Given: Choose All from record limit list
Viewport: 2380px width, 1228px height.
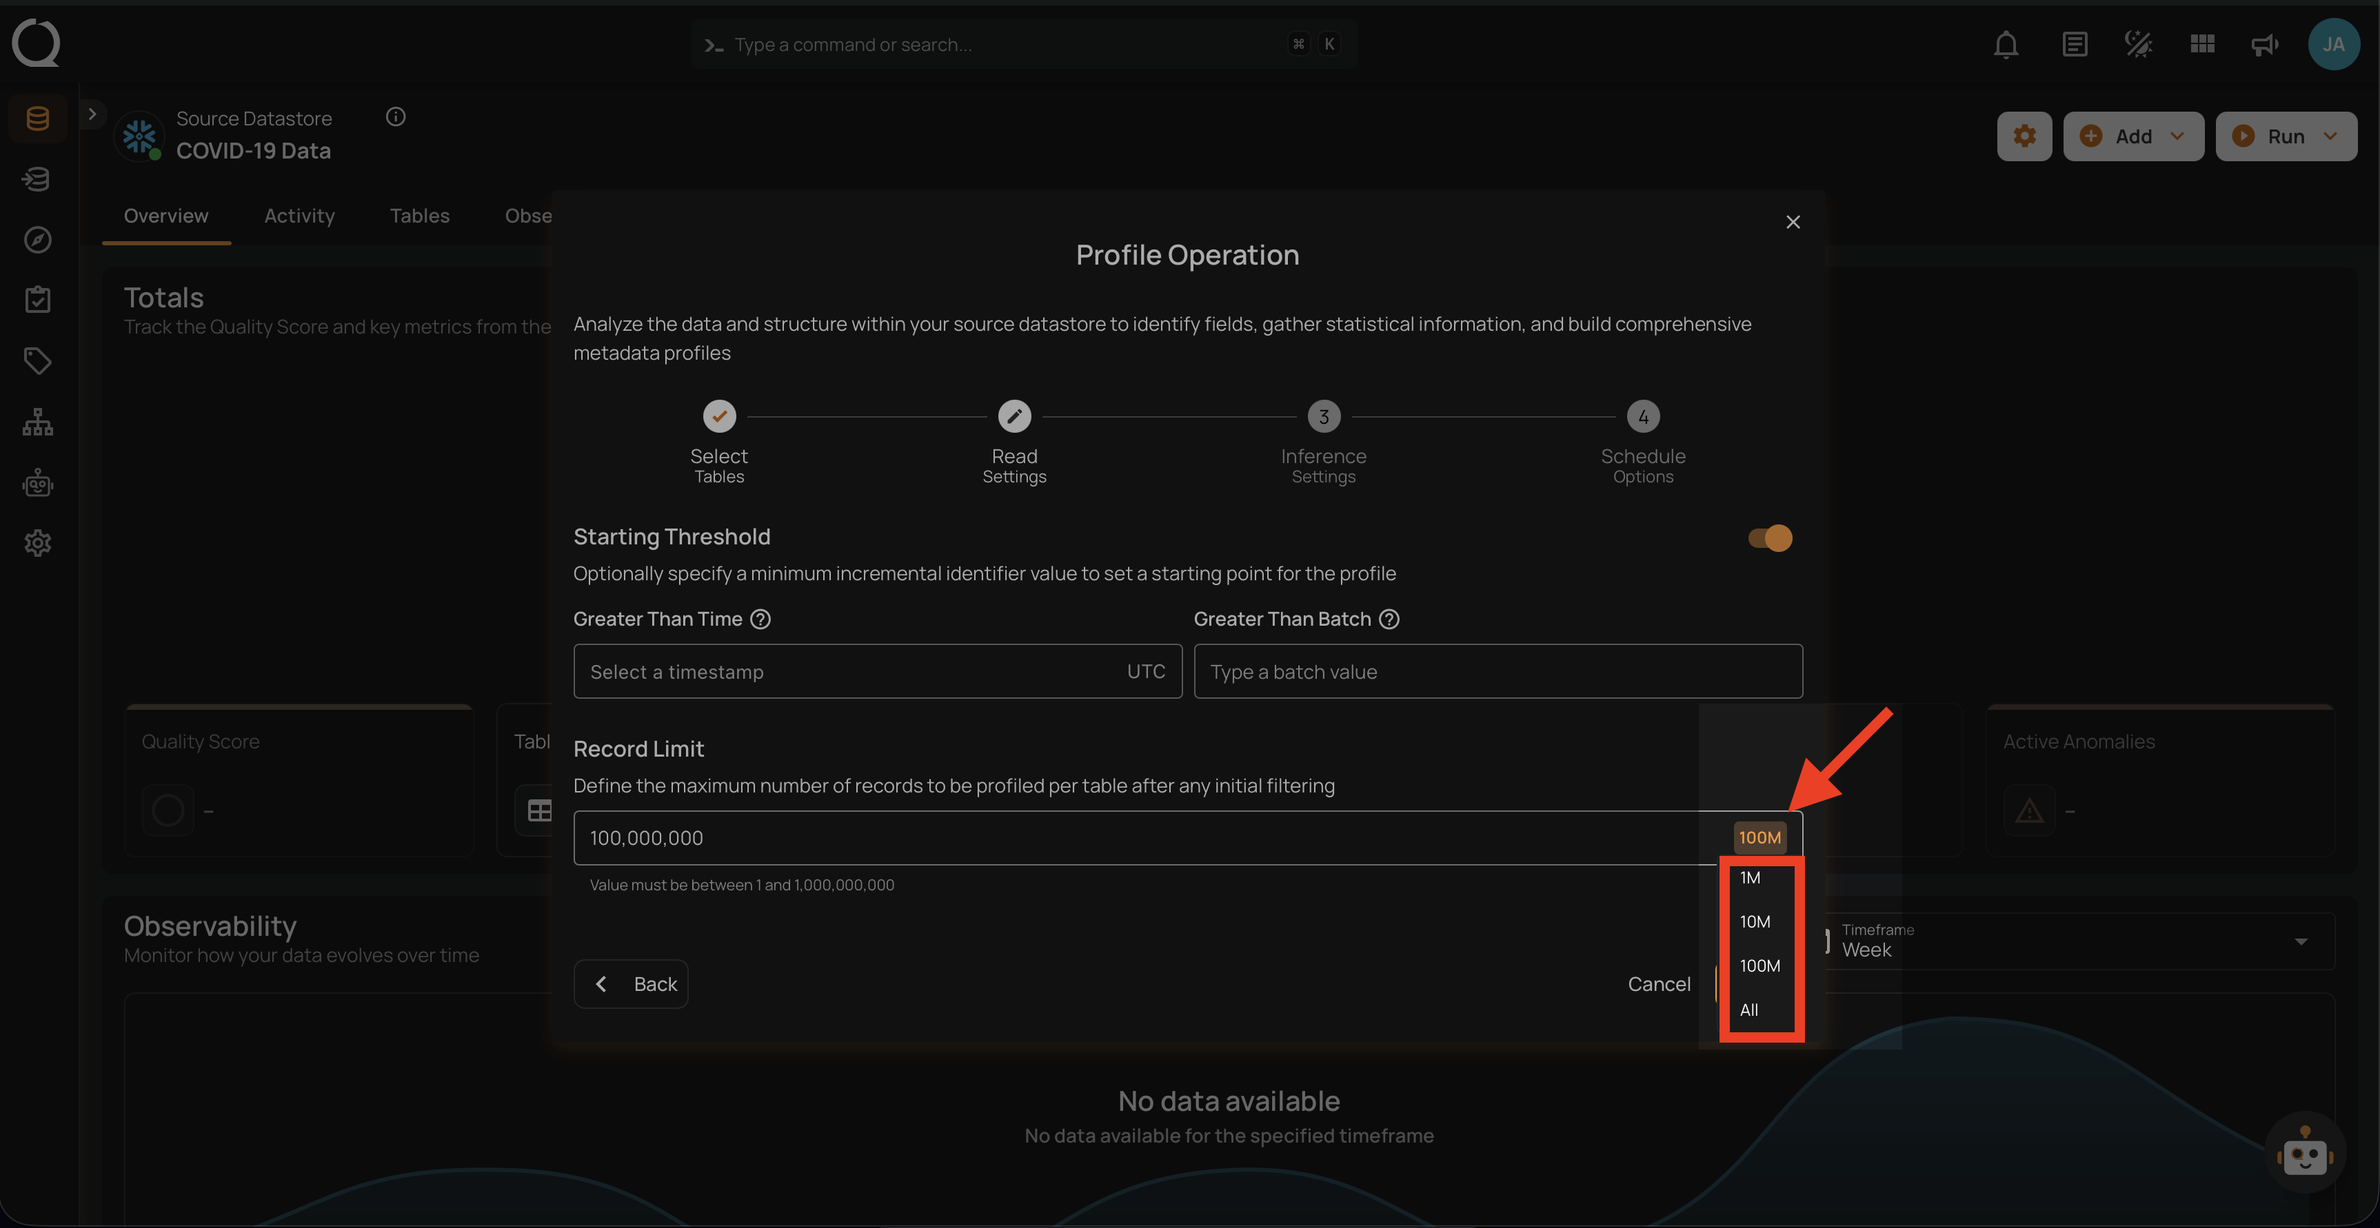Looking at the screenshot, I should 1748,1010.
